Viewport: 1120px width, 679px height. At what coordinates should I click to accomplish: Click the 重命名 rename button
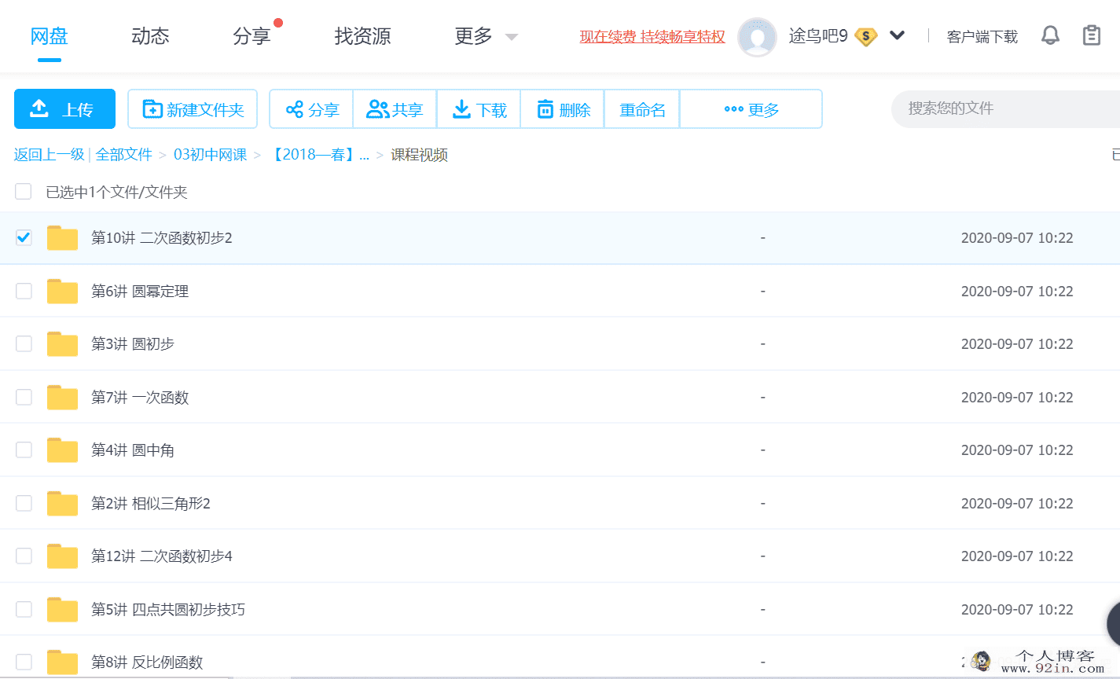(x=642, y=109)
